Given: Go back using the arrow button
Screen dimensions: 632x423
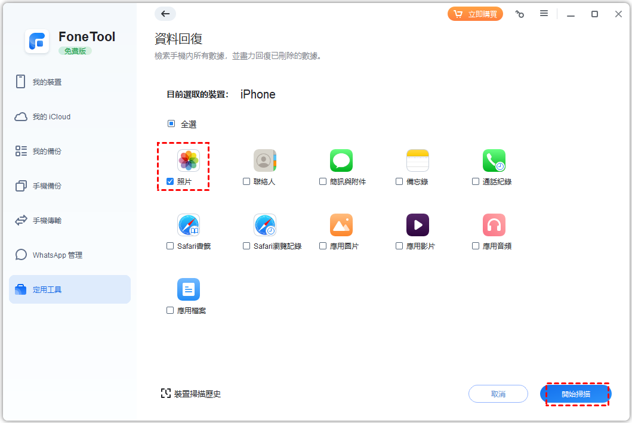Looking at the screenshot, I should (165, 14).
